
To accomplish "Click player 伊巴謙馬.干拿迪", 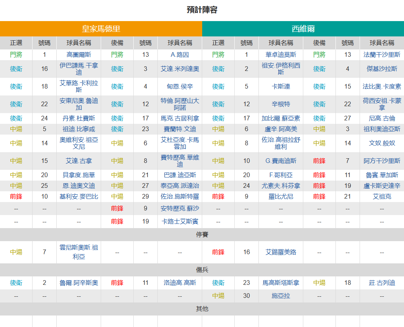I will pyautogui.click(x=79, y=69).
